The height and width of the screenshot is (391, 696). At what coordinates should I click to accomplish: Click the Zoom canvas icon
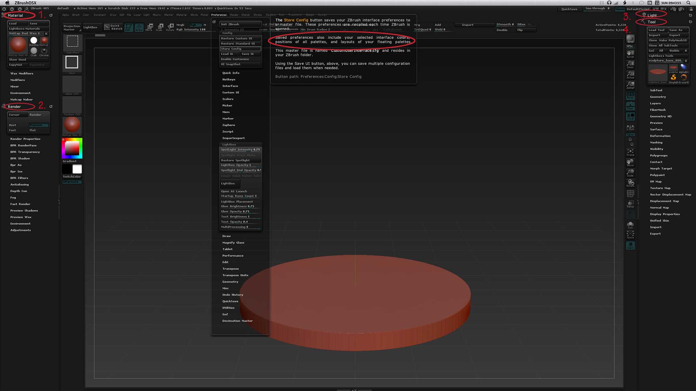630,64
